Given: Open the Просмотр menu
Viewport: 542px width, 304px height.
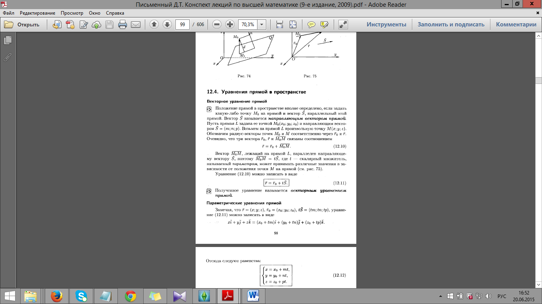Looking at the screenshot, I should point(72,13).
